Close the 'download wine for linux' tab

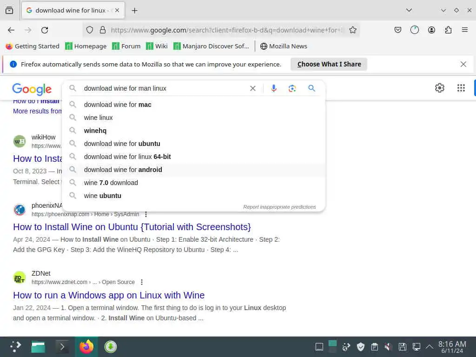point(117,10)
